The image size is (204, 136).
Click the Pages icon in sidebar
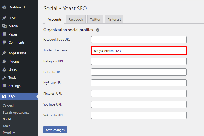pos(4,34)
